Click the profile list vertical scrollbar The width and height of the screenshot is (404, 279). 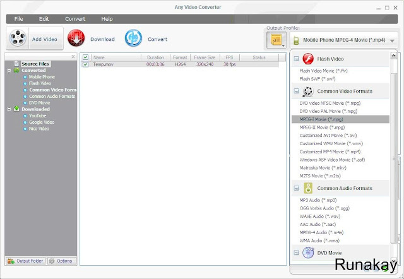coord(393,158)
